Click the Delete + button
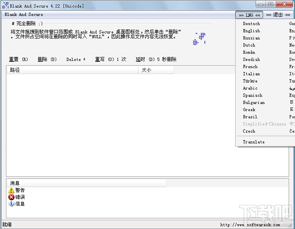Viewport: 295px width, 229px height. click(x=76, y=59)
